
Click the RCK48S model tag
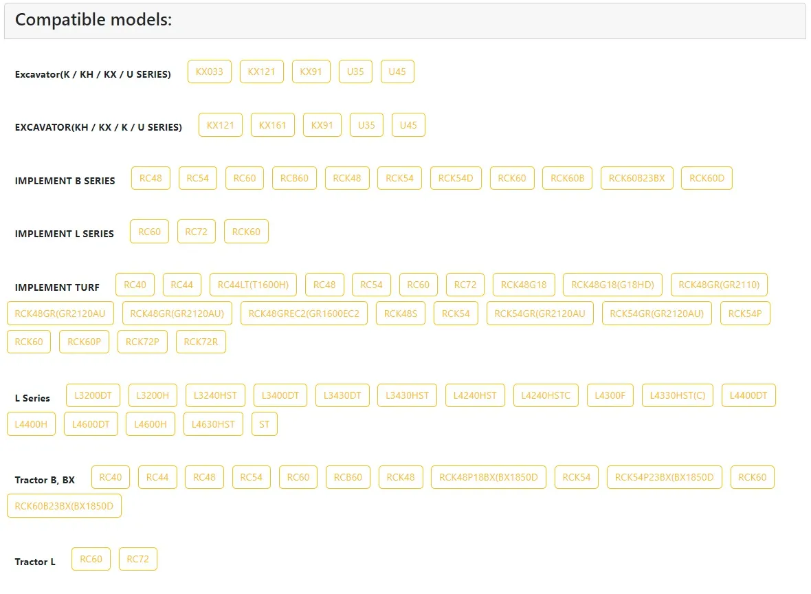coord(400,313)
